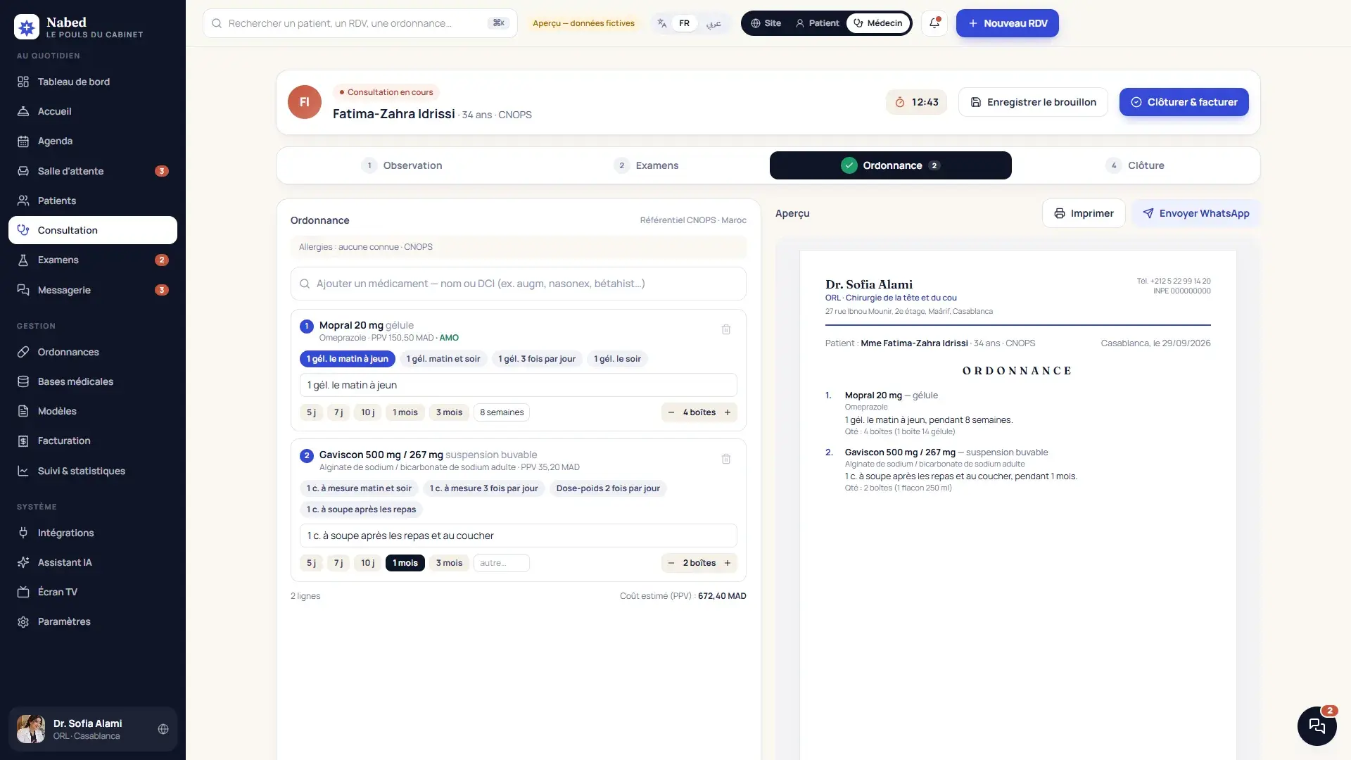This screenshot has height=760, width=1351.
Task: Click the top patient search bar
Action: [x=360, y=23]
